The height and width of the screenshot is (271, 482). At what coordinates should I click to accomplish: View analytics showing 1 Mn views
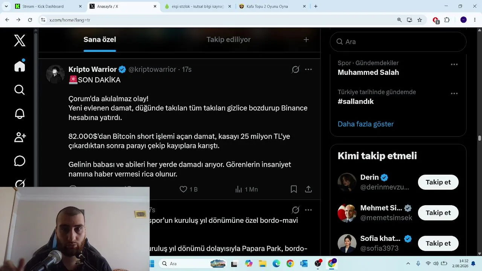[x=246, y=189]
